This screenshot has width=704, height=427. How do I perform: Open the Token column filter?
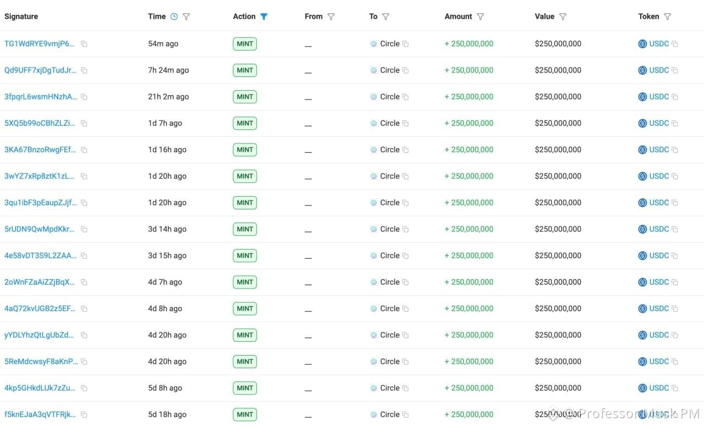[668, 16]
